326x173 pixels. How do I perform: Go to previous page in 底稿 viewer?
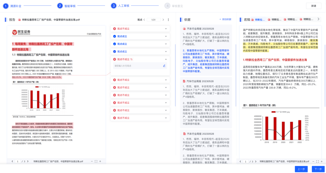(x=240, y=161)
